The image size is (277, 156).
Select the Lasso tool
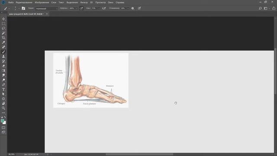coord(3,28)
